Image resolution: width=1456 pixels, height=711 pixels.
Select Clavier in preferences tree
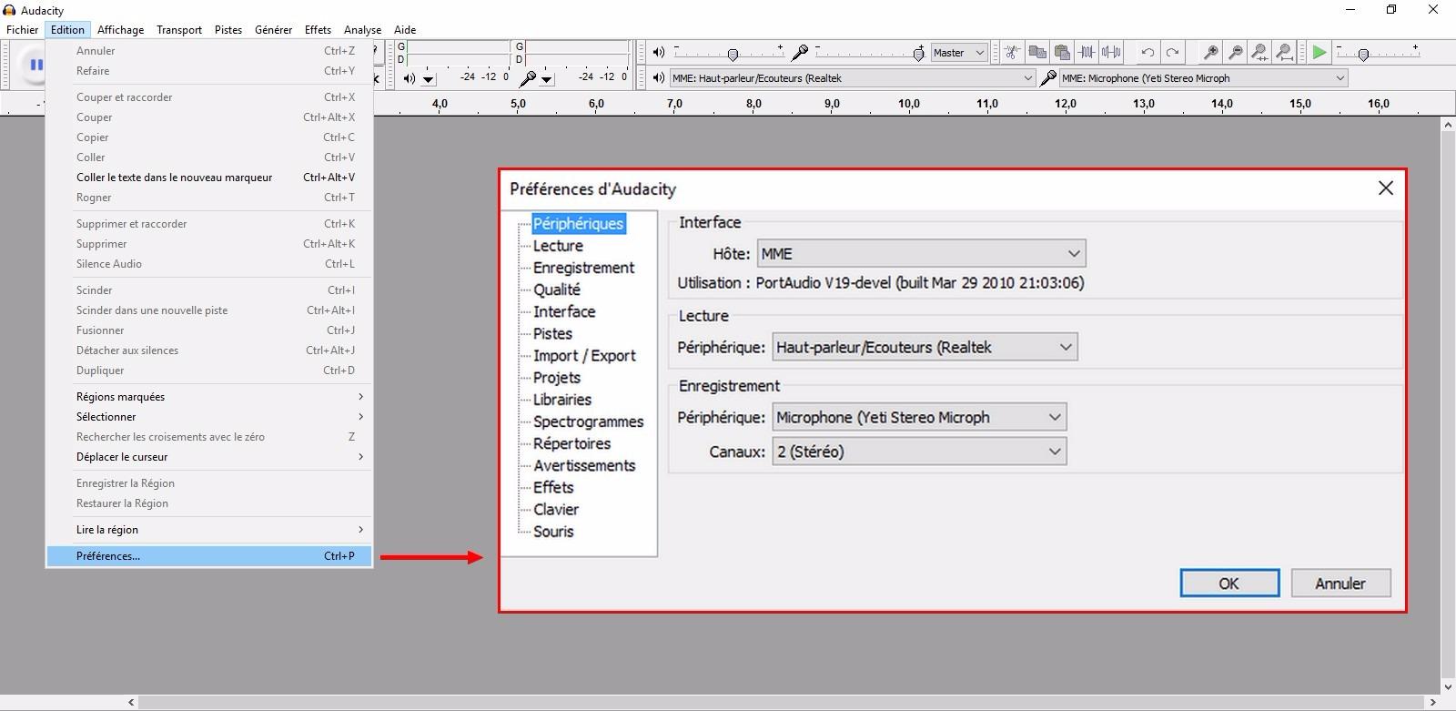click(x=556, y=509)
